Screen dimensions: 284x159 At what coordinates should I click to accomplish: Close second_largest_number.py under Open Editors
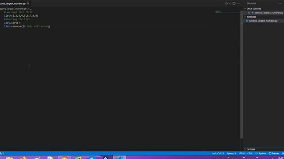coord(249,13)
